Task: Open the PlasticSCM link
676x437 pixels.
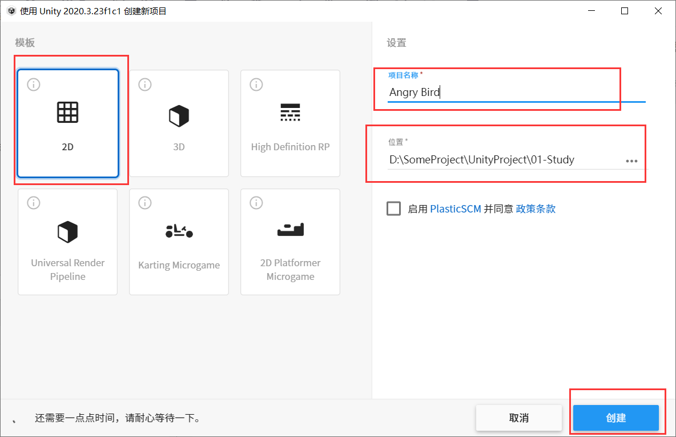Action: (x=456, y=209)
